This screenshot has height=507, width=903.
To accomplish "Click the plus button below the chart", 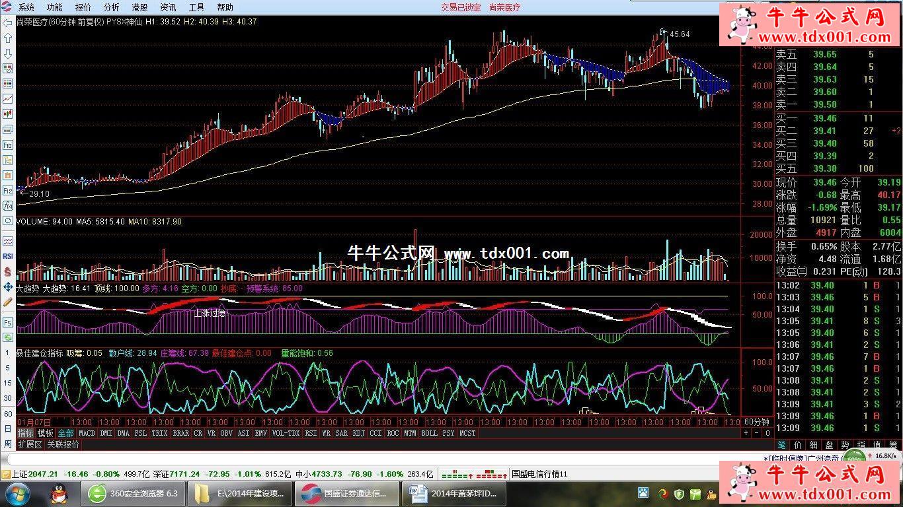I will click(746, 433).
